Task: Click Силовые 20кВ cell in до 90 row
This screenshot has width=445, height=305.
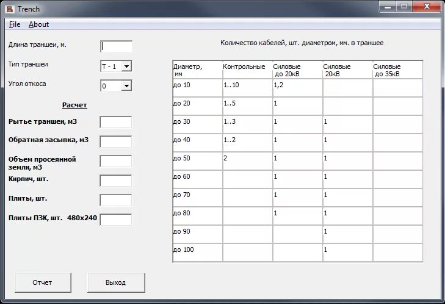Action: pos(348,234)
